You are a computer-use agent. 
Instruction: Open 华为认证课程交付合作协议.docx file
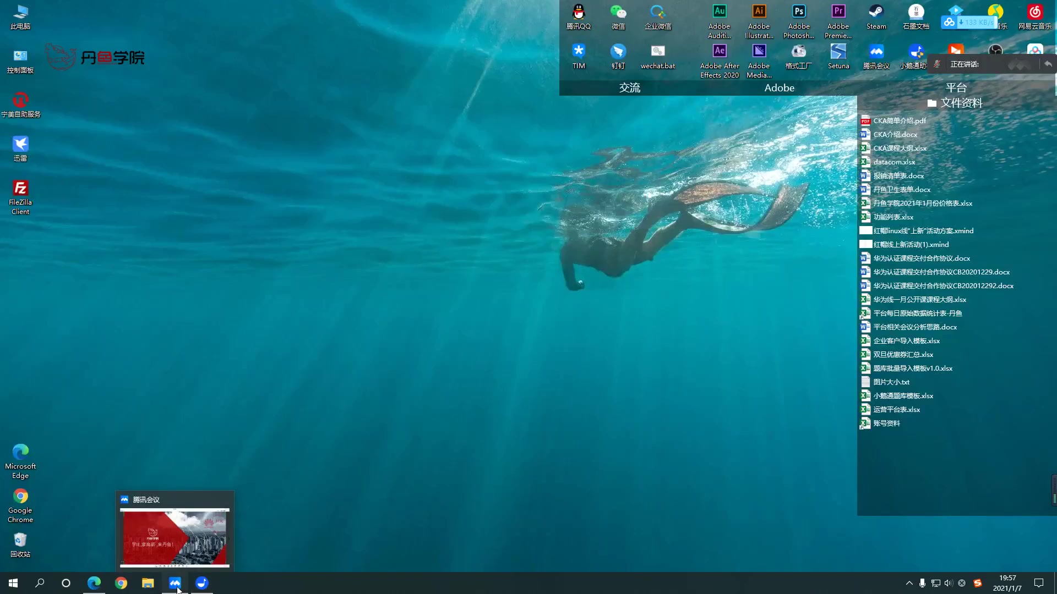915,258
